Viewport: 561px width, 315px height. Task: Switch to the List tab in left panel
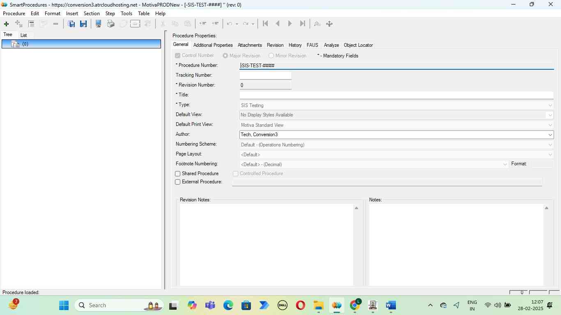click(23, 35)
